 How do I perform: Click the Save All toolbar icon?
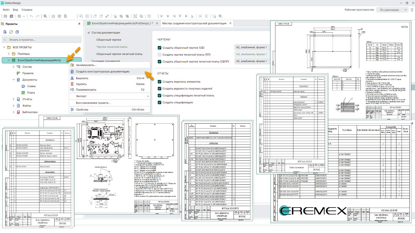point(12,16)
